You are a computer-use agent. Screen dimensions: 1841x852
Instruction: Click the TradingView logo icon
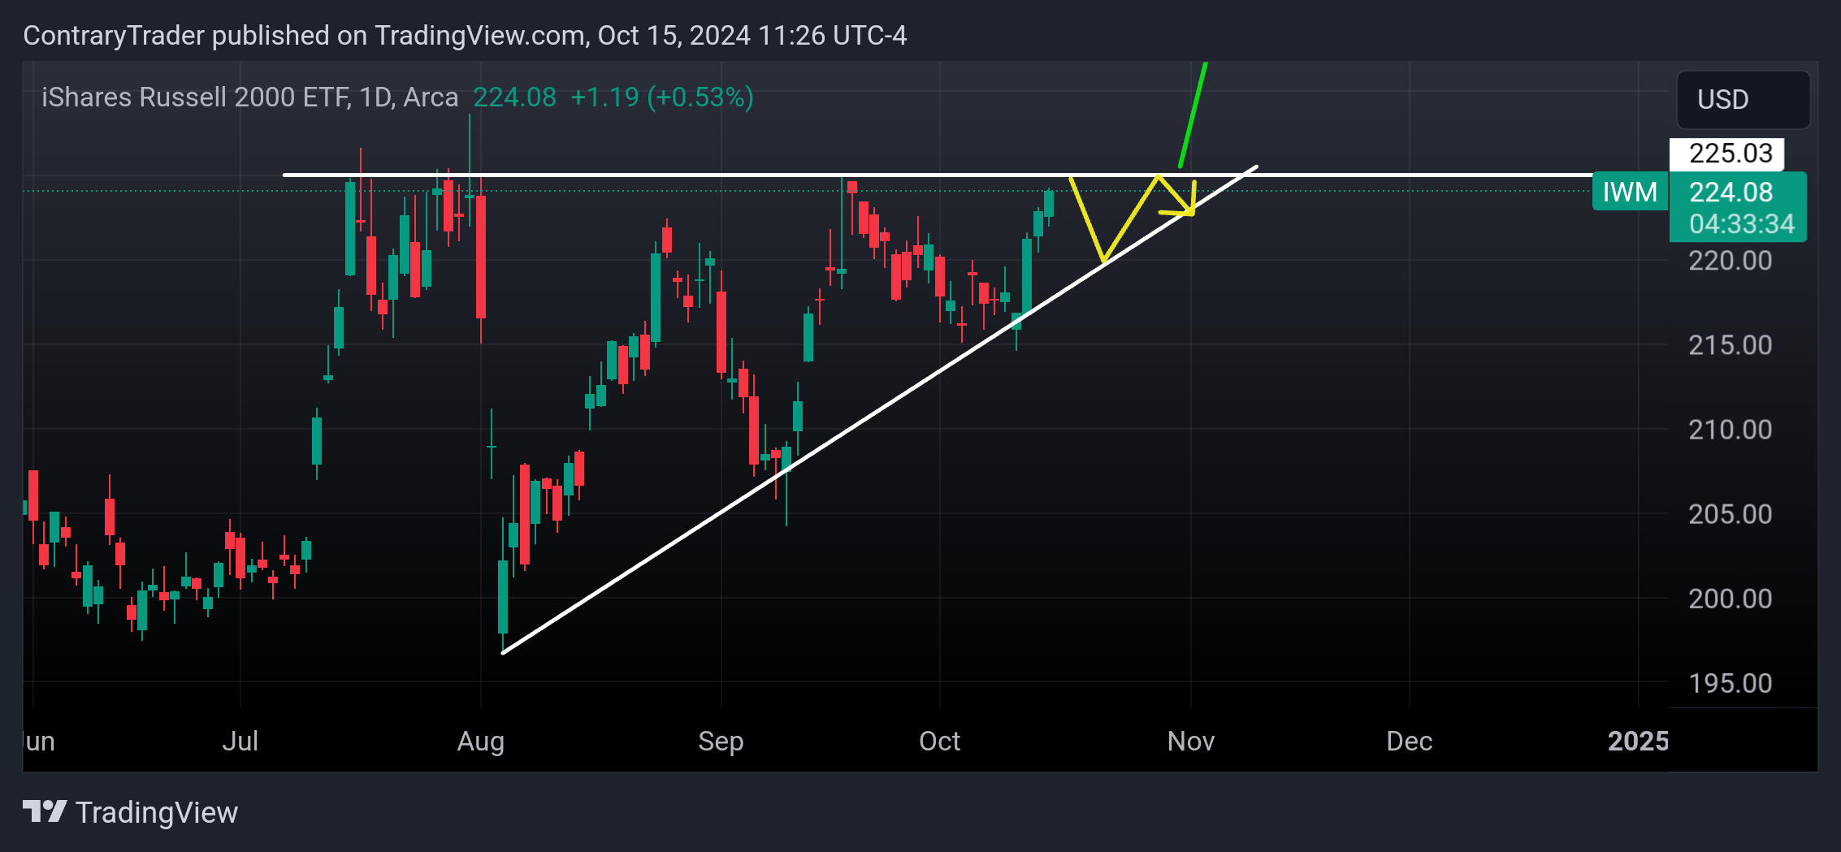(45, 811)
